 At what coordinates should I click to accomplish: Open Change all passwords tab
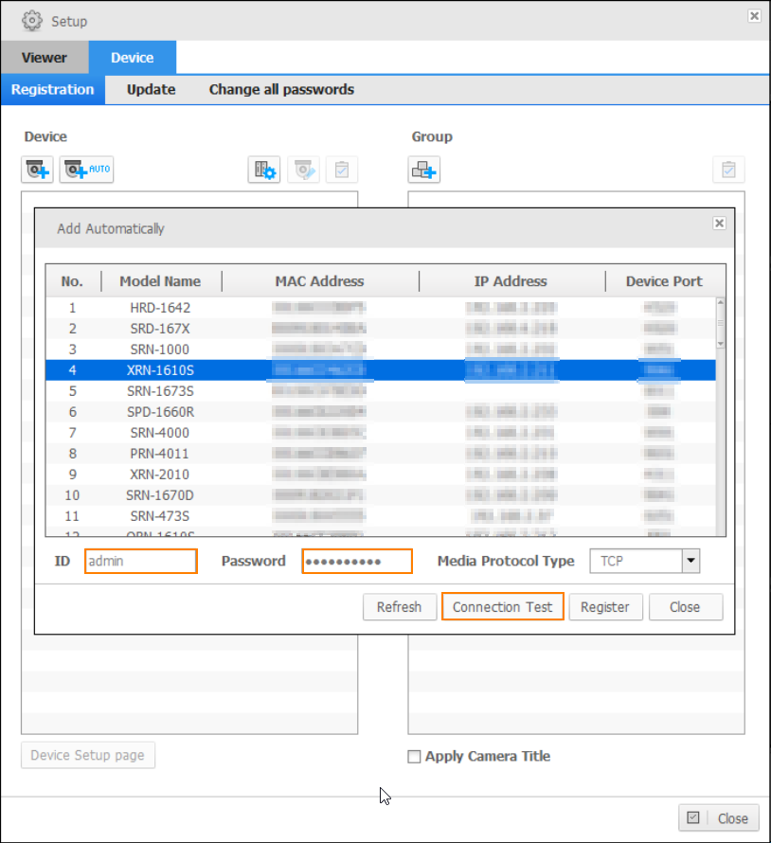[281, 89]
